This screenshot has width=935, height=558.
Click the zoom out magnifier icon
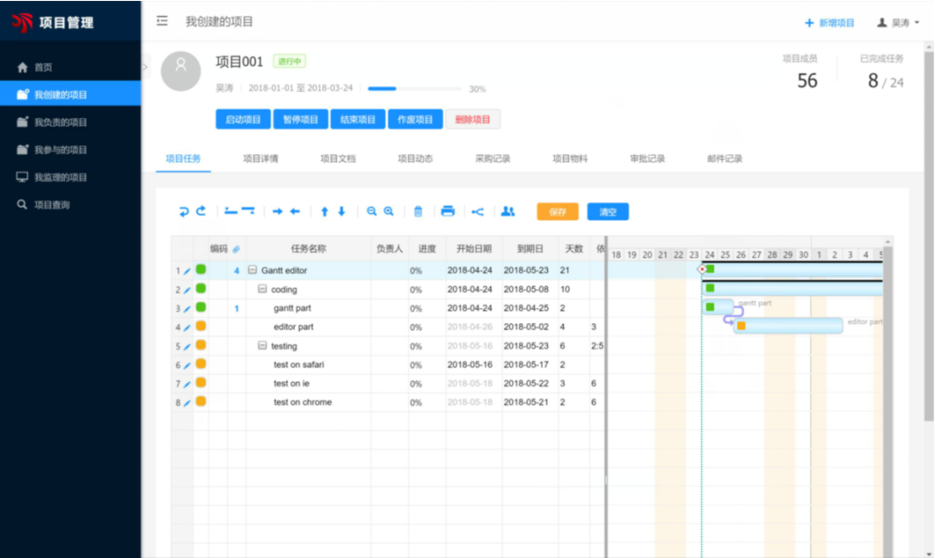372,211
